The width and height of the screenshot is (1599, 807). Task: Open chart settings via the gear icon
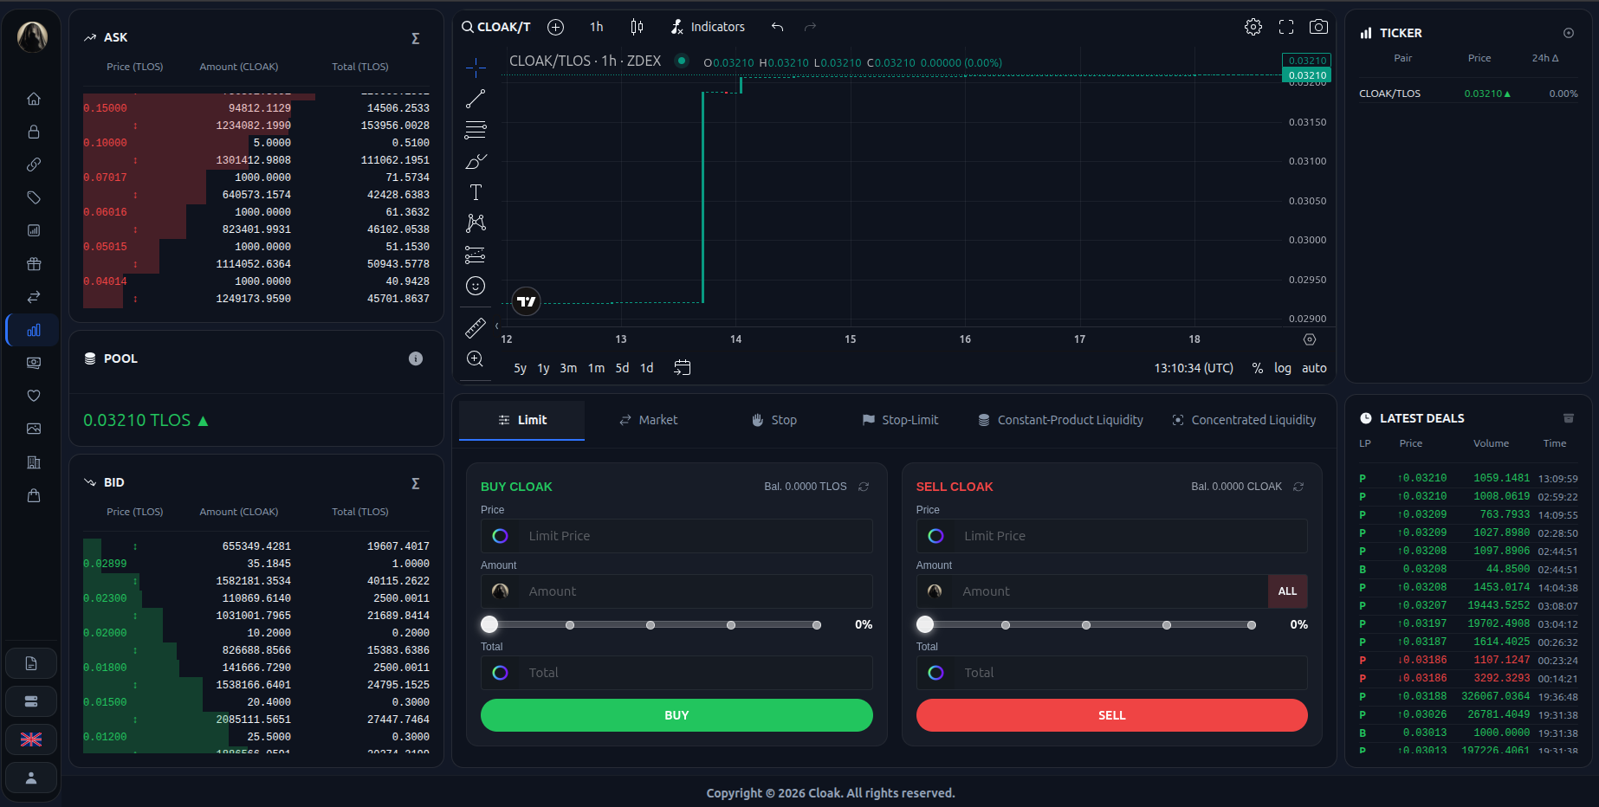click(1253, 26)
